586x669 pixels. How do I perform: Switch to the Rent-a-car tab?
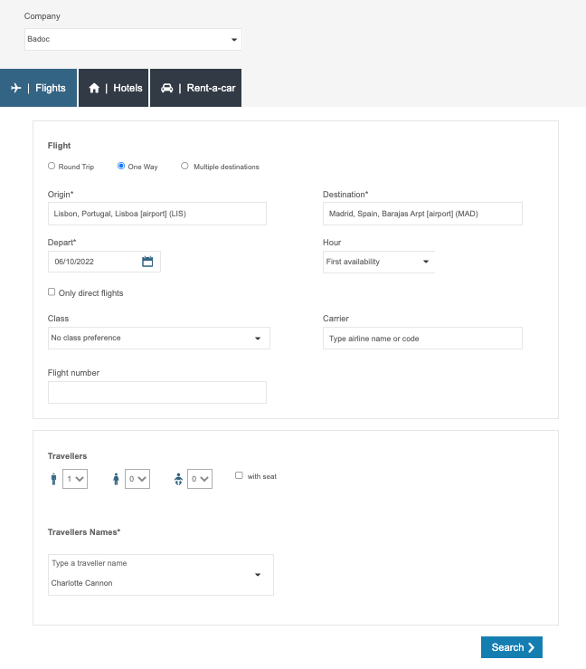tap(196, 88)
